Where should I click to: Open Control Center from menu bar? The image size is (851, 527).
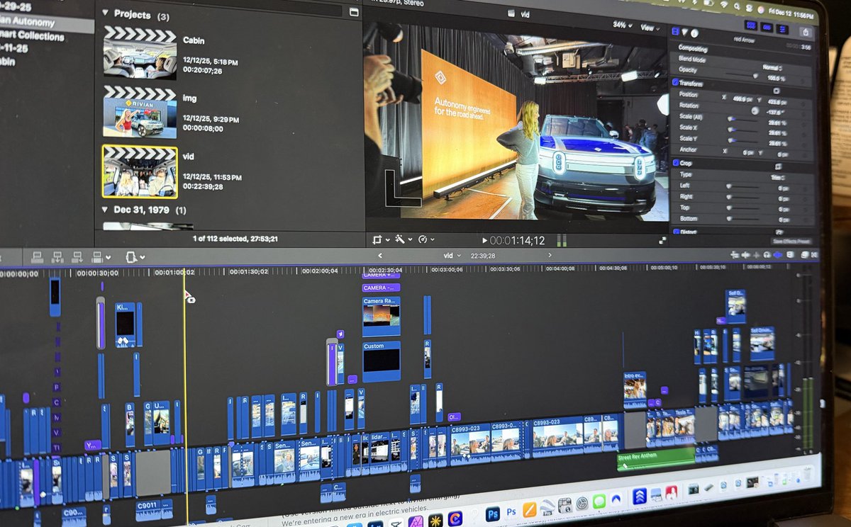point(749,8)
